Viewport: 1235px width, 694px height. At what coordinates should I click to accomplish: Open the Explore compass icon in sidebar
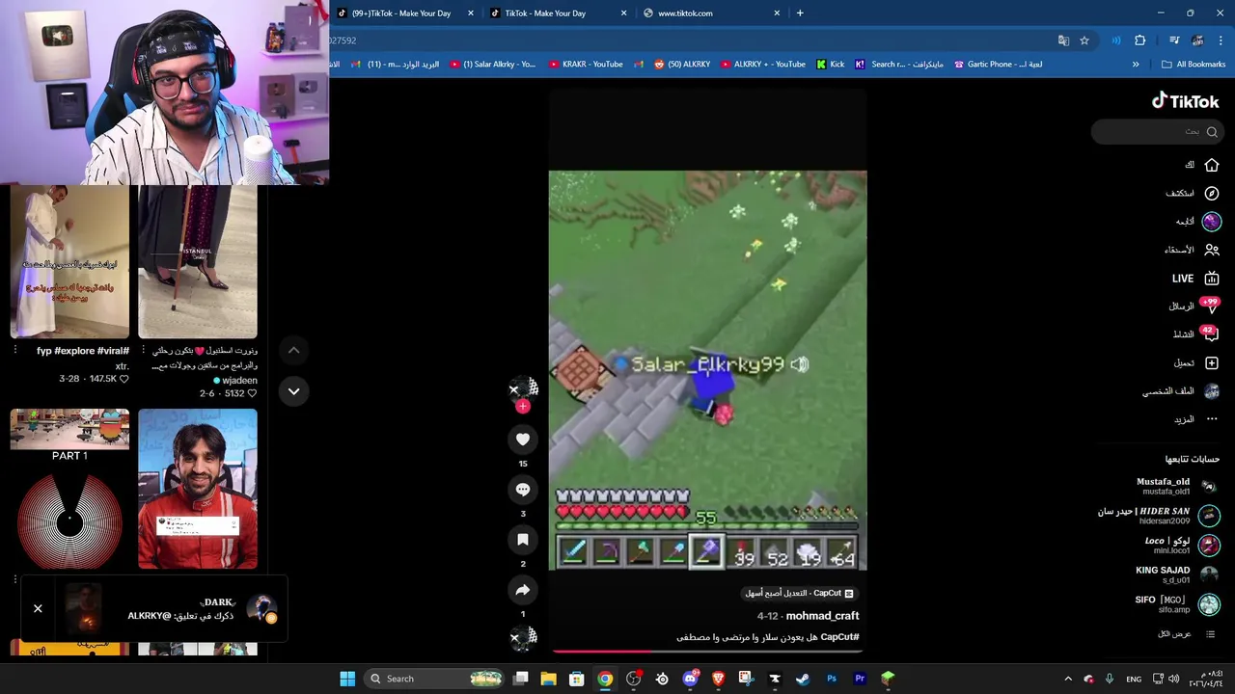1211,193
